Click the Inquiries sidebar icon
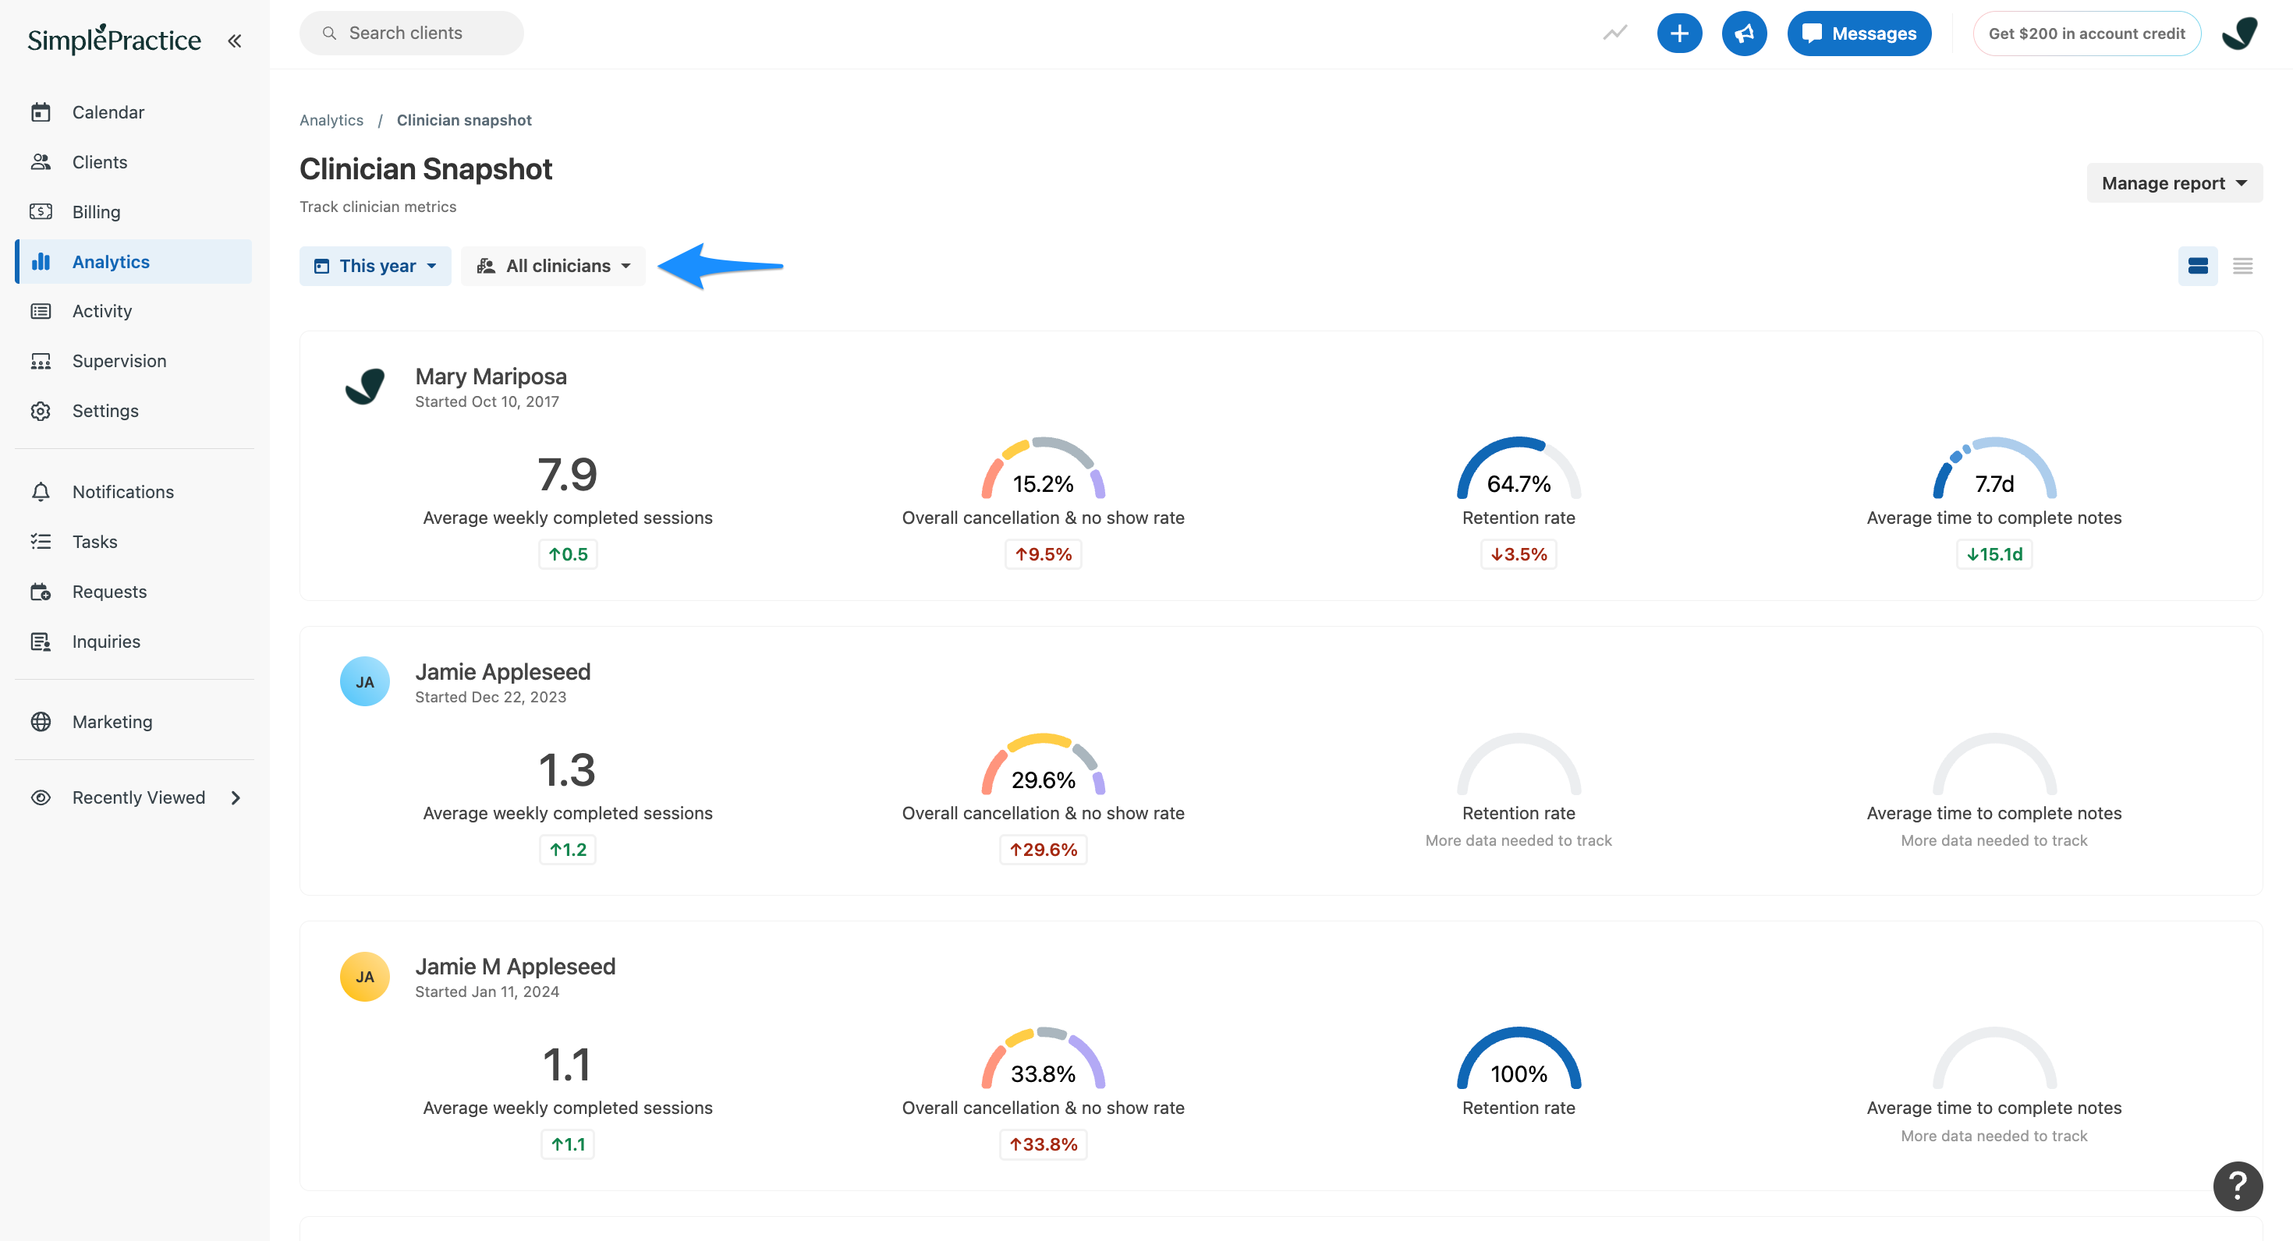The height and width of the screenshot is (1241, 2293). point(40,642)
